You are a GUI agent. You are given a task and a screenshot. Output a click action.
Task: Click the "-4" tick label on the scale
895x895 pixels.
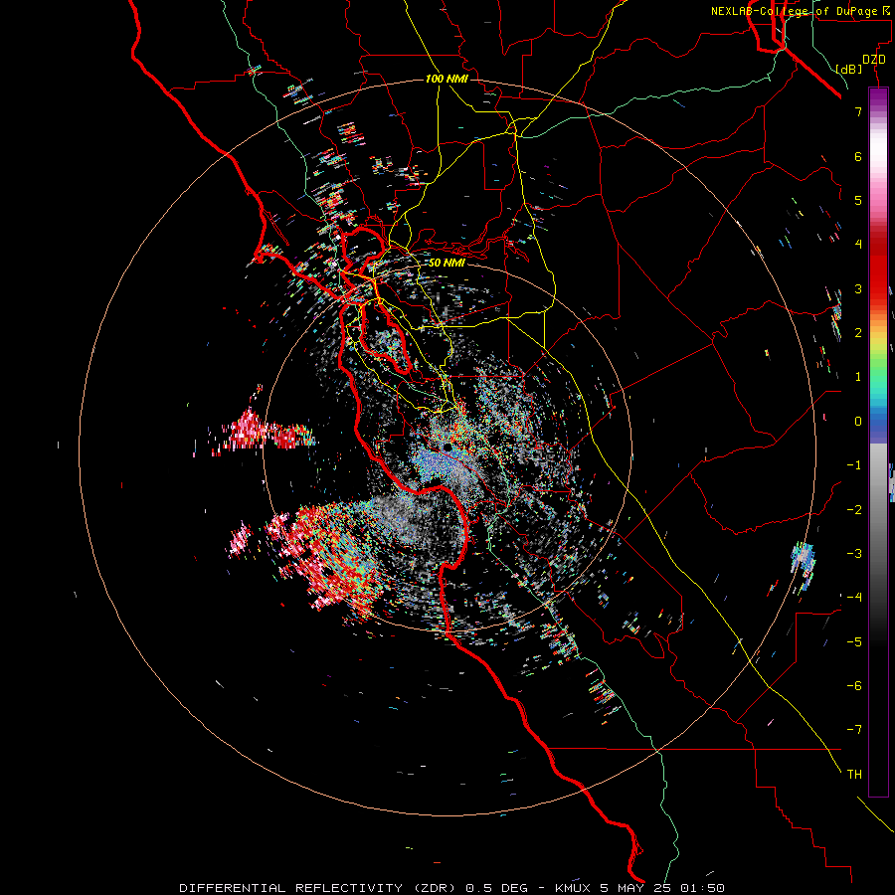(x=854, y=597)
